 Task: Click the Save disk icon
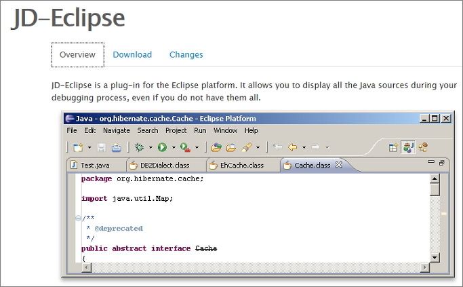pyautogui.click(x=101, y=147)
